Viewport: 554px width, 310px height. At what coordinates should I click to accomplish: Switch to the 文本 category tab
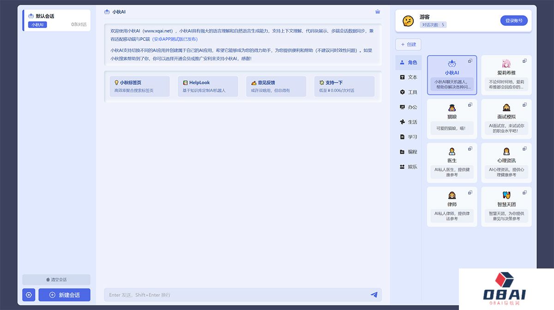[x=409, y=77]
